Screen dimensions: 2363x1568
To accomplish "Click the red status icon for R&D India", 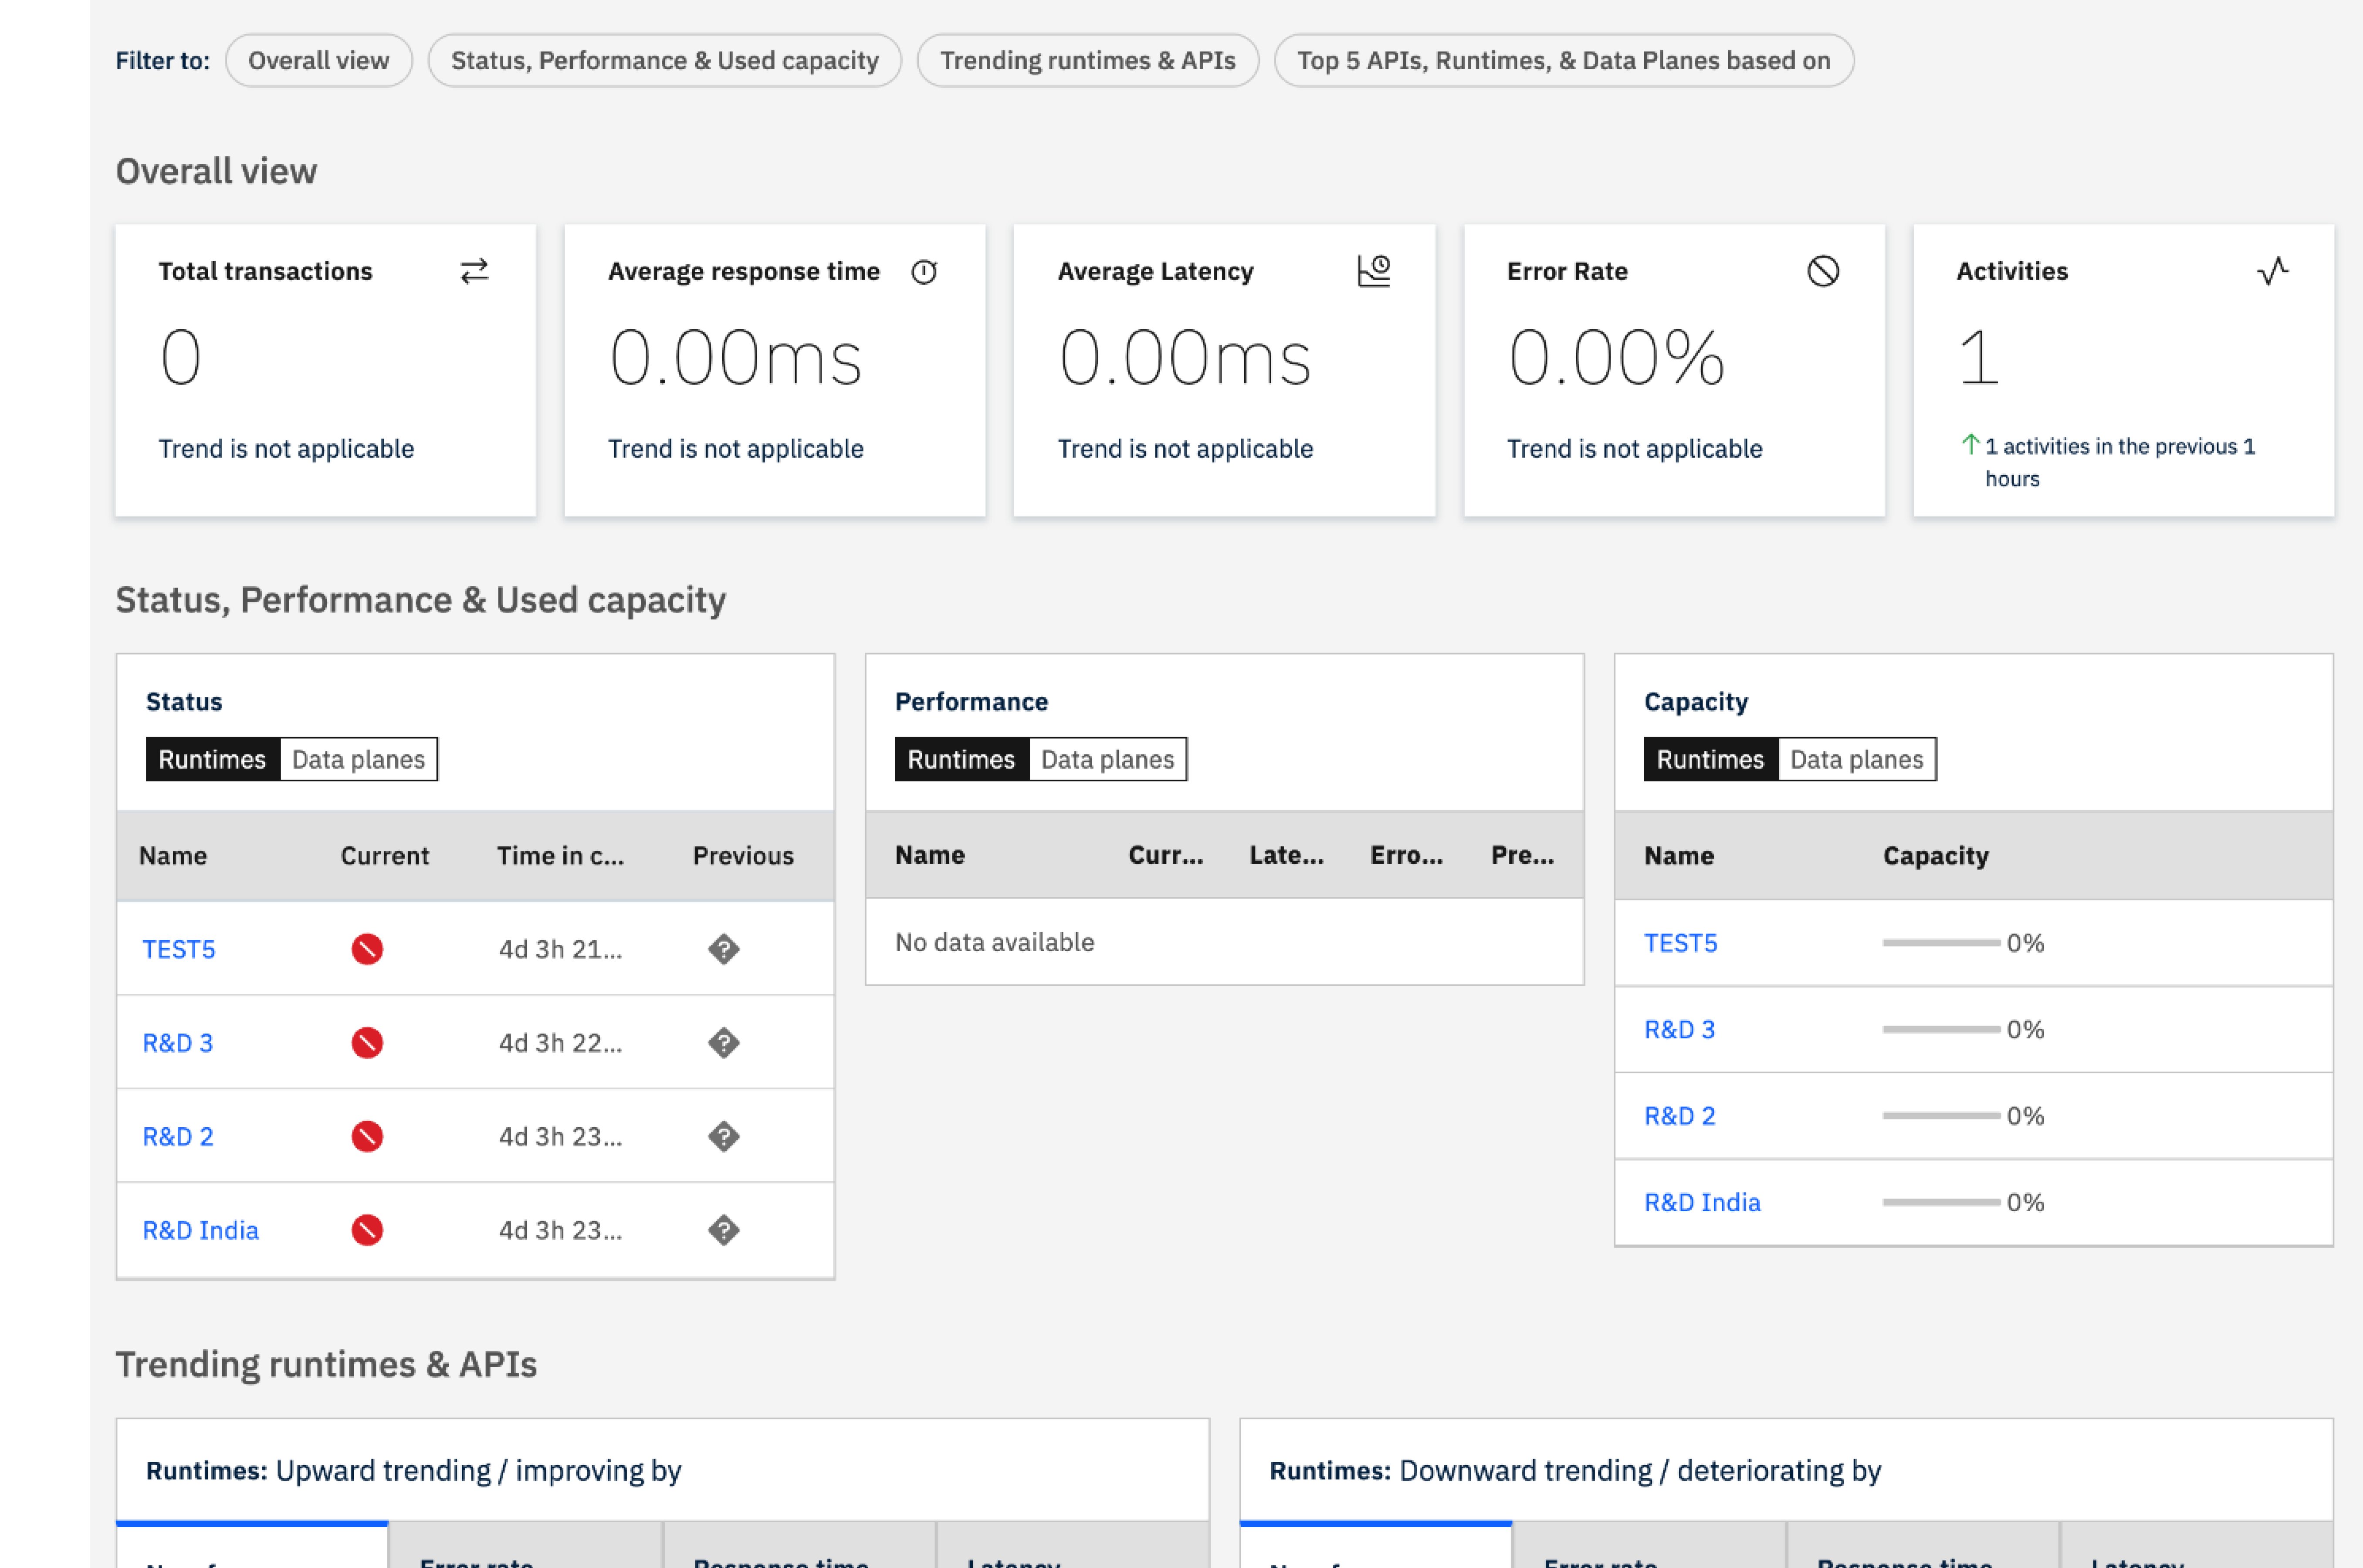I will point(367,1230).
